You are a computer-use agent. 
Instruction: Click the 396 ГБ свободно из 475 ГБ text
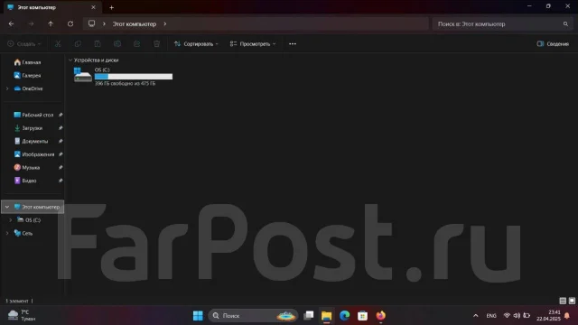pos(125,84)
